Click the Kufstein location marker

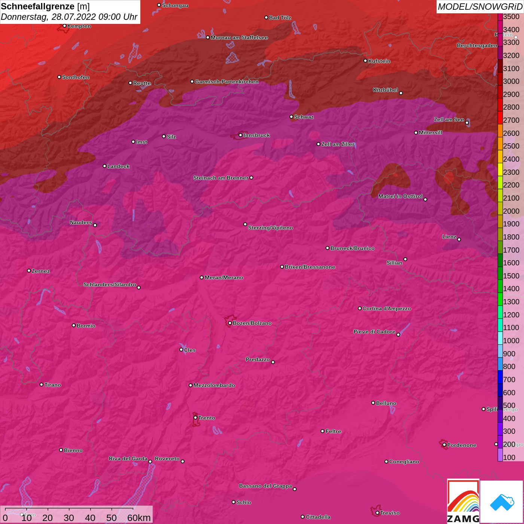pos(365,61)
